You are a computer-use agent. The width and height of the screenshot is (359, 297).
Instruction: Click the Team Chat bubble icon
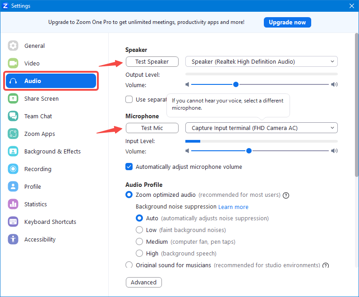[x=13, y=116]
